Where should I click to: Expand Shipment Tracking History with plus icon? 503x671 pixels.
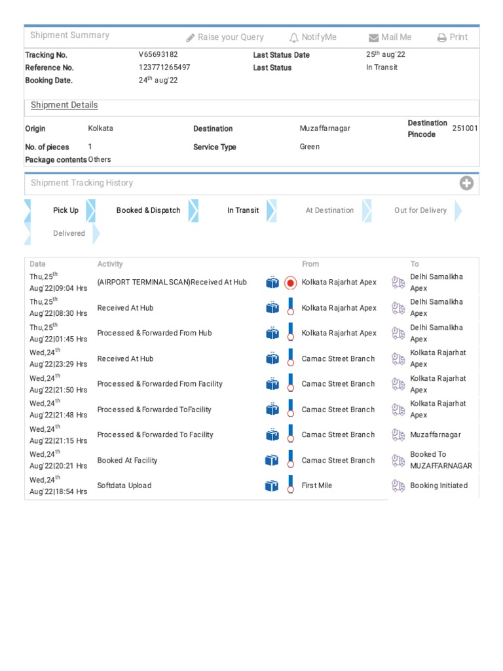[466, 183]
